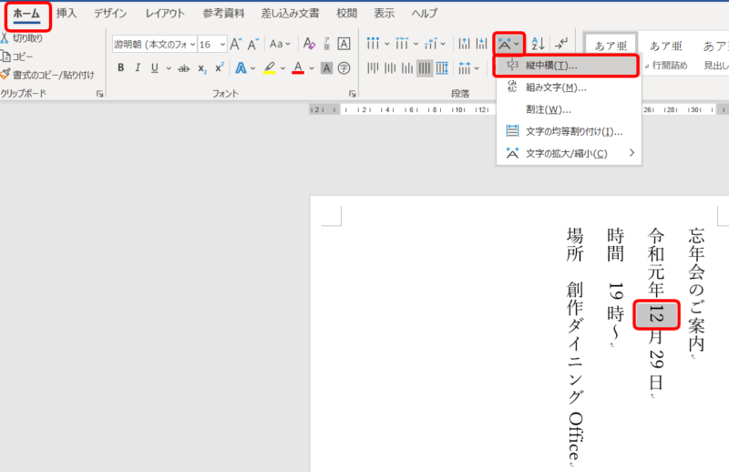Increase font size with large A icon

pos(236,44)
